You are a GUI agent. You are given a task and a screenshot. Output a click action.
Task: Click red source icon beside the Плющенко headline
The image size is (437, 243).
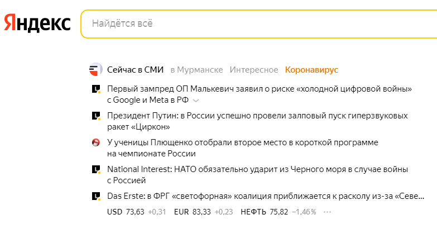(96, 142)
